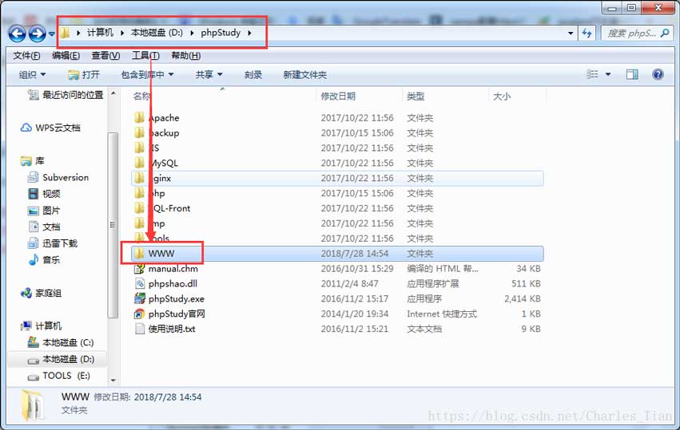This screenshot has width=680, height=430.
Task: Open recent locations dropdown beside navigation arrows
Action: [x=51, y=34]
